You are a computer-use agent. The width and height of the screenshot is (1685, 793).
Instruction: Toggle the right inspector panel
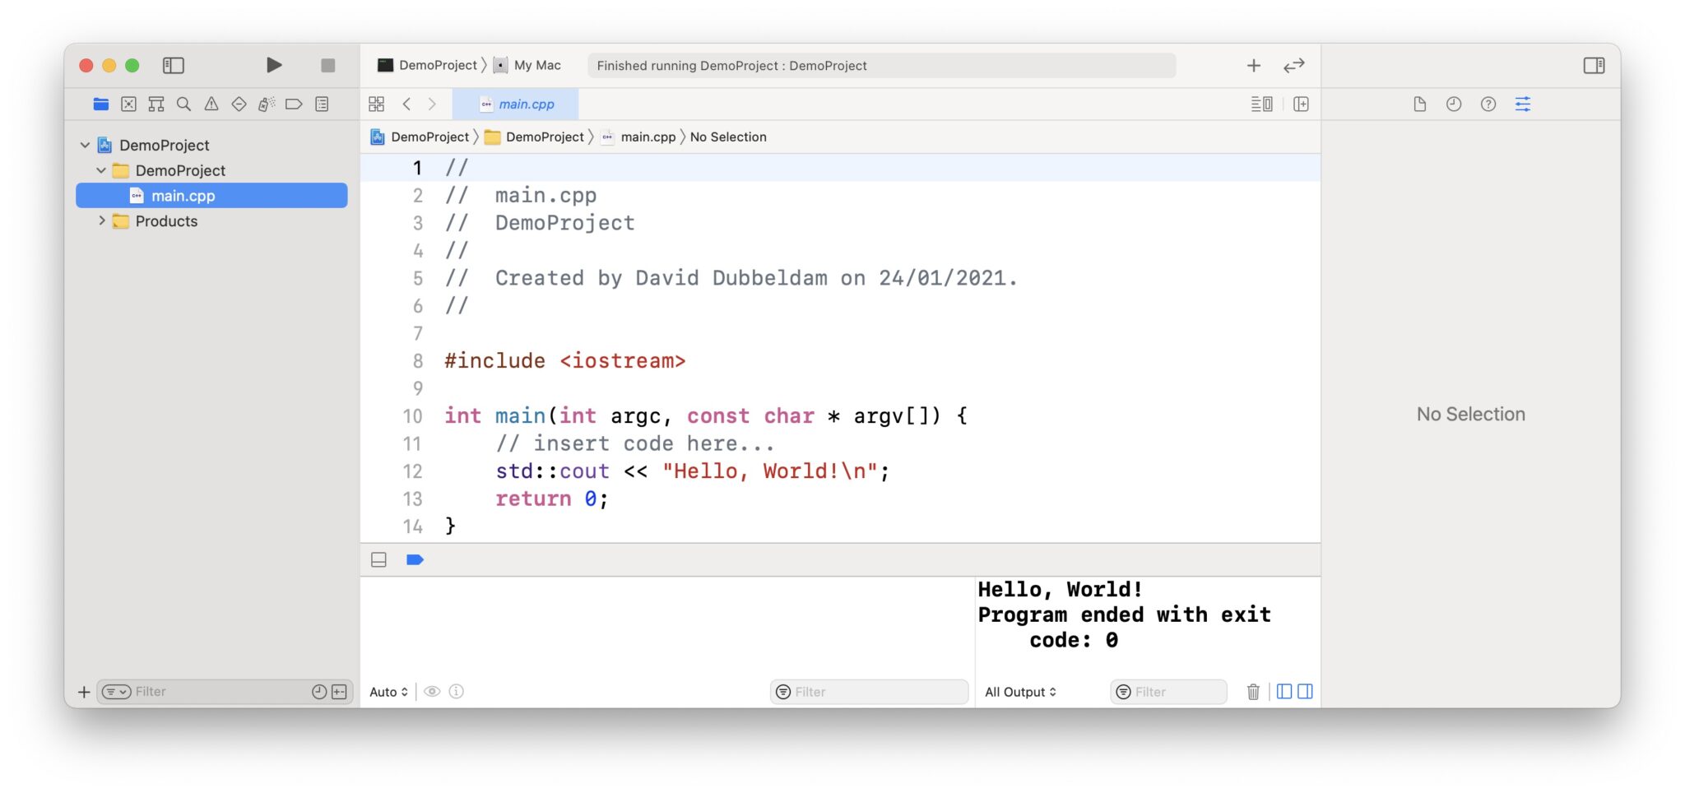point(1594,65)
